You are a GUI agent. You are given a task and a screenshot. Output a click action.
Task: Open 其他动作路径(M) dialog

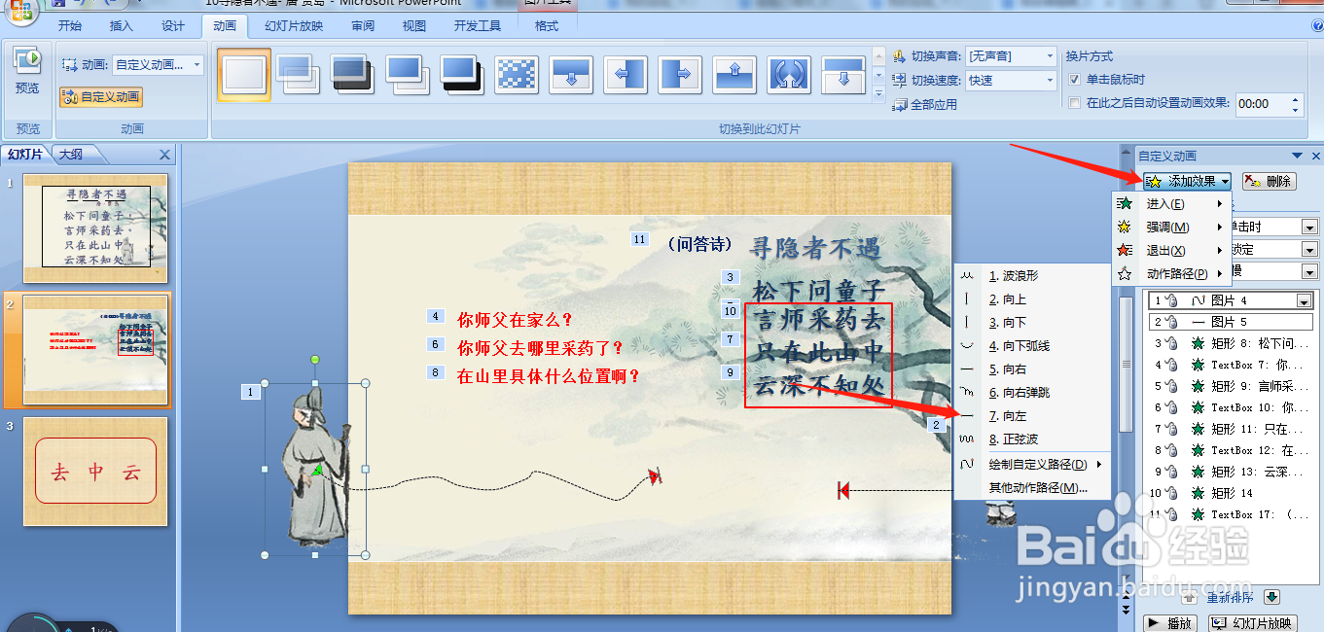(x=1031, y=488)
